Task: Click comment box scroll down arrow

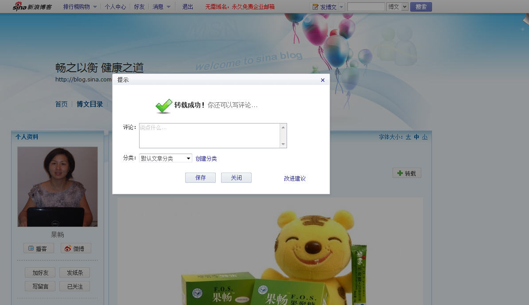Action: tap(284, 144)
